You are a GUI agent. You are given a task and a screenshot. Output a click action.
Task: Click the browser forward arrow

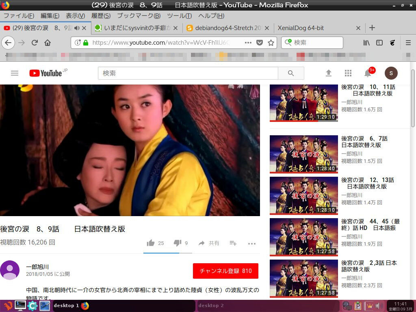22,42
